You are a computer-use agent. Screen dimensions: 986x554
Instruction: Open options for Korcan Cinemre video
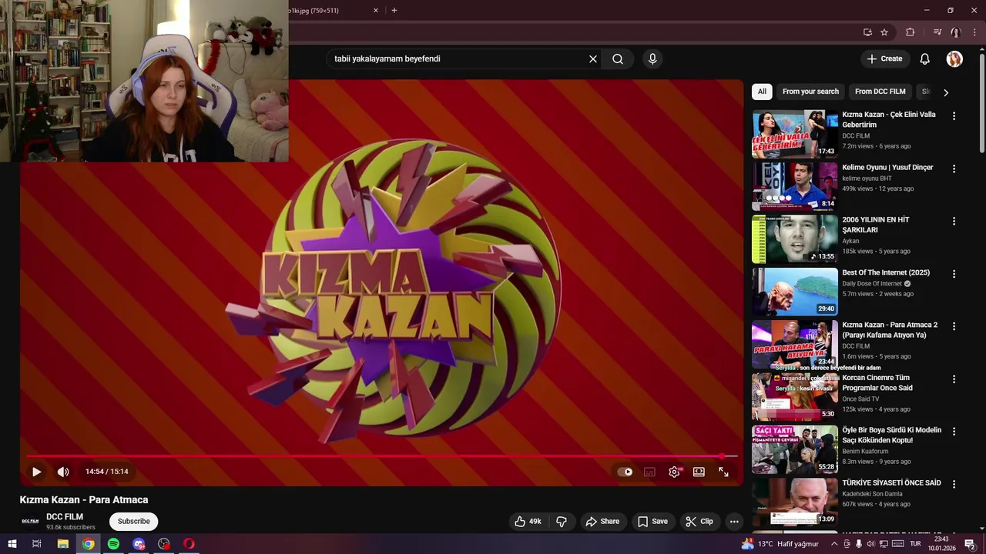point(954,379)
